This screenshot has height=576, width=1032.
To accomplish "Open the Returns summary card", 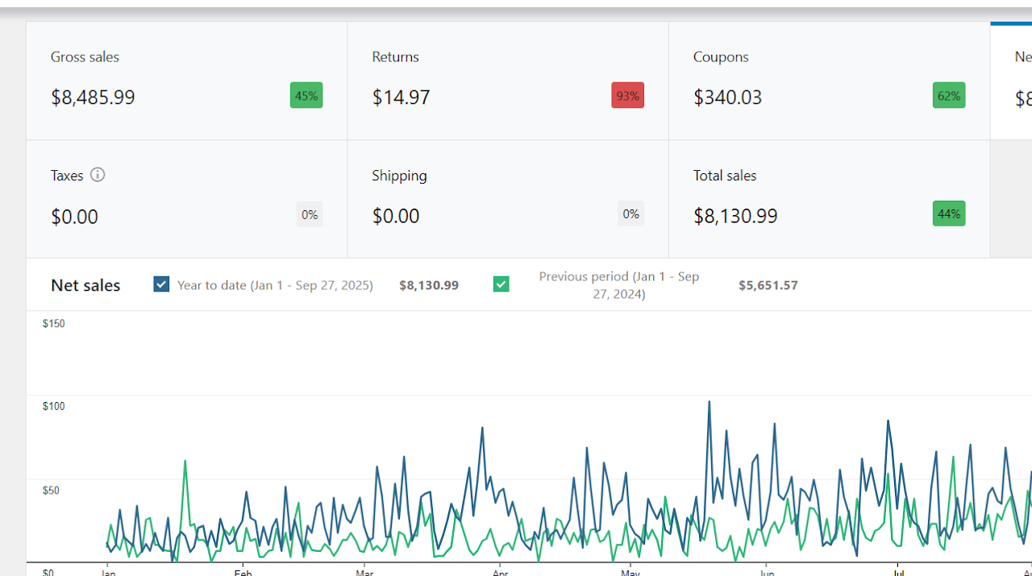I will point(508,81).
